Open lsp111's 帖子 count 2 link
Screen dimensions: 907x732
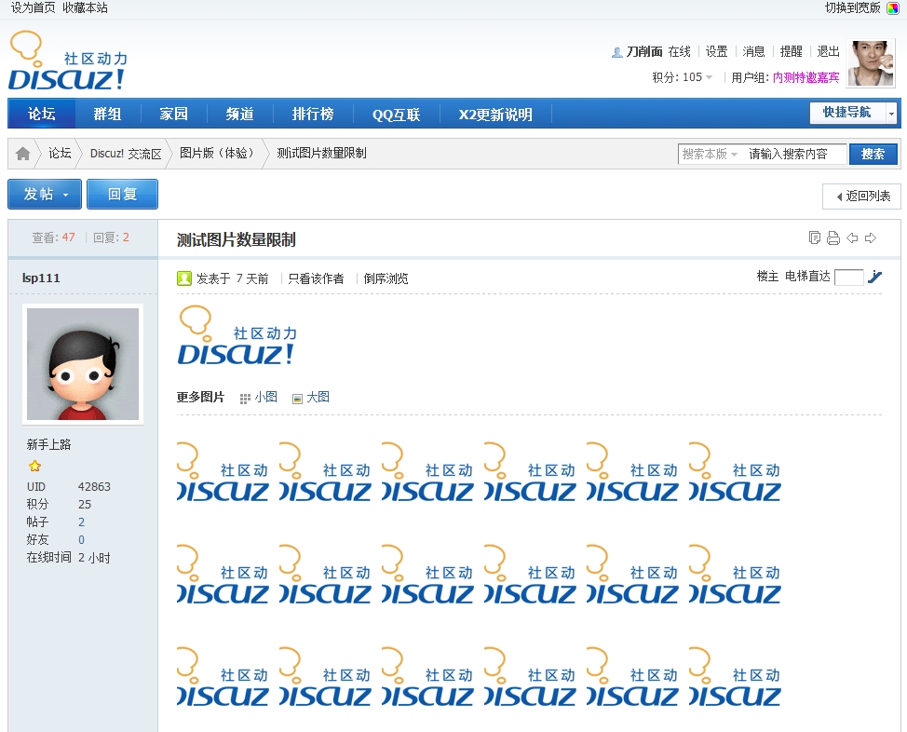pyautogui.click(x=82, y=522)
